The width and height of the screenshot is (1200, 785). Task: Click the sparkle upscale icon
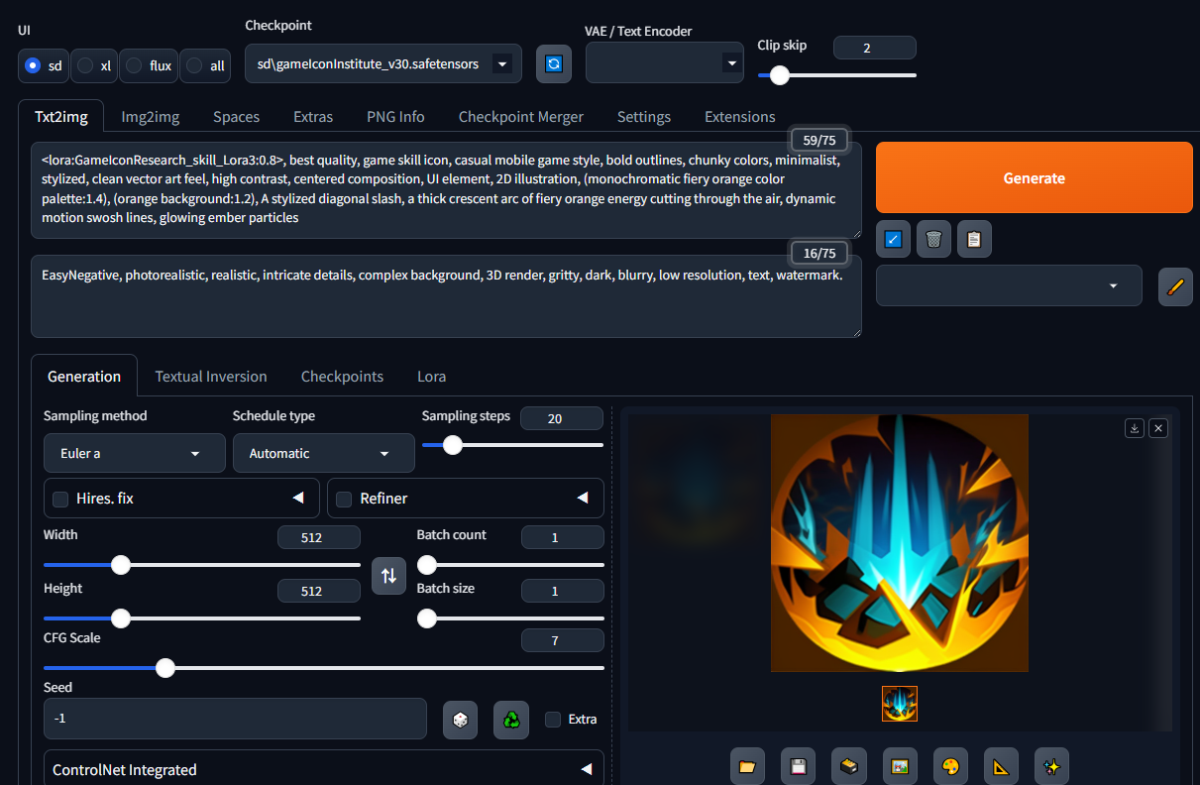(x=1052, y=766)
